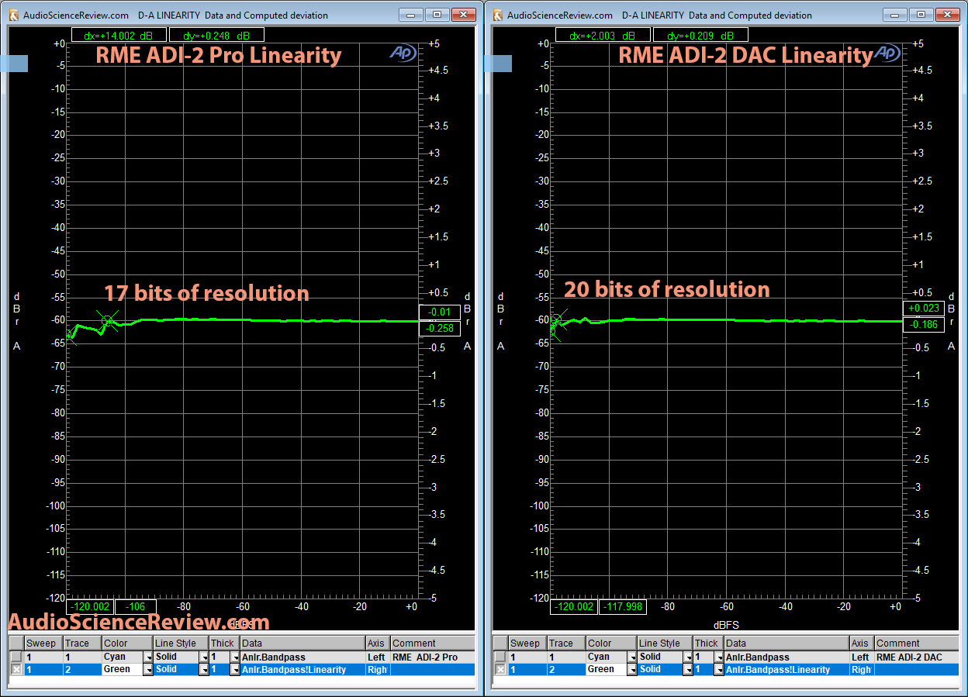Expand Line Style dropdown for Cyan trace, ADI-2 Pro
This screenshot has height=697, width=968.
204,657
